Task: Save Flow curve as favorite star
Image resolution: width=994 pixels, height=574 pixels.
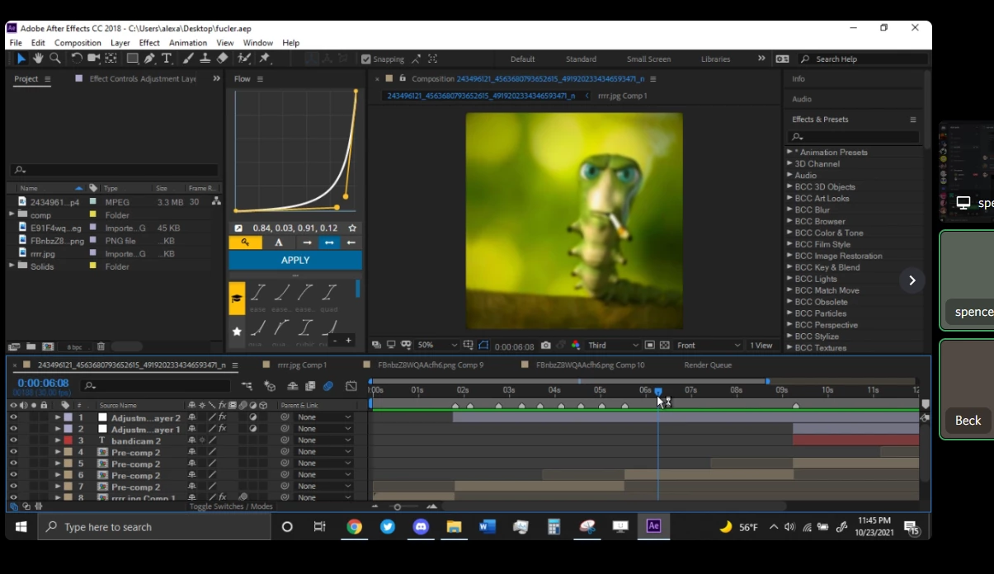Action: [352, 228]
